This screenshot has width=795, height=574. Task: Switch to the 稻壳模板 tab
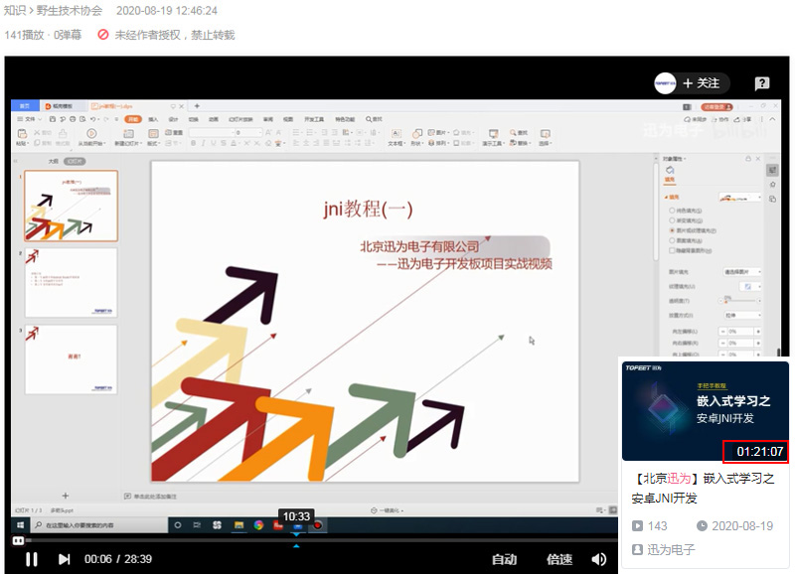click(63, 106)
